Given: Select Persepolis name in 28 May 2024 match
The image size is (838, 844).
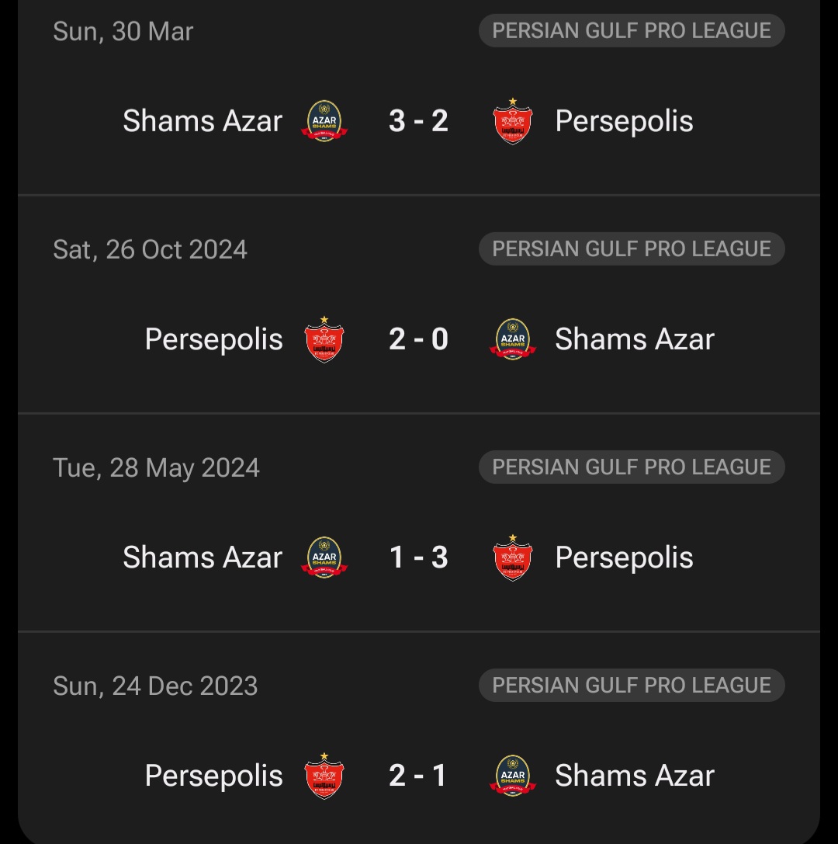Looking at the screenshot, I should [624, 558].
